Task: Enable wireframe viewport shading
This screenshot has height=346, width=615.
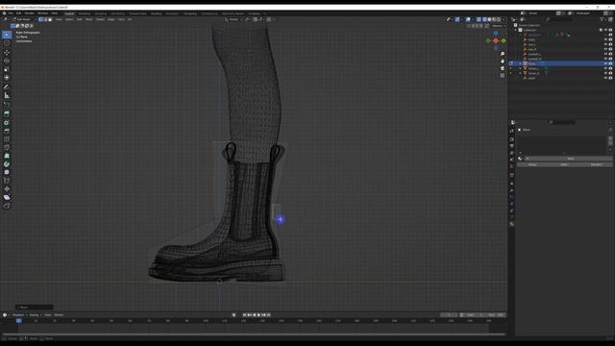Action: tap(484, 19)
